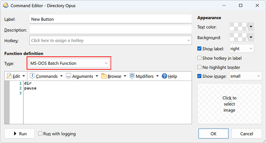Open the Background color dropdown arrow
The width and height of the screenshot is (266, 143).
pos(251,37)
